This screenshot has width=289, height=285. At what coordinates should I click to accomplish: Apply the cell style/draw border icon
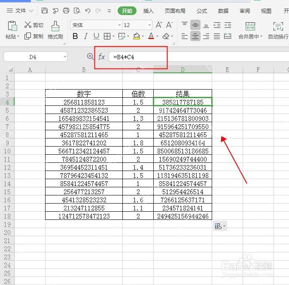(122, 36)
